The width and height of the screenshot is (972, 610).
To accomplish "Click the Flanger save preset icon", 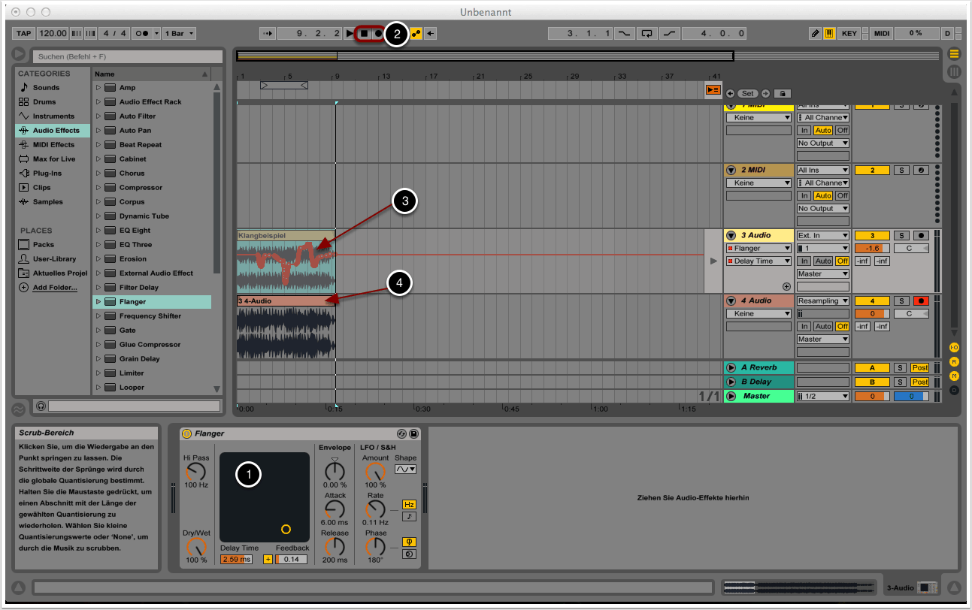I will pyautogui.click(x=414, y=433).
